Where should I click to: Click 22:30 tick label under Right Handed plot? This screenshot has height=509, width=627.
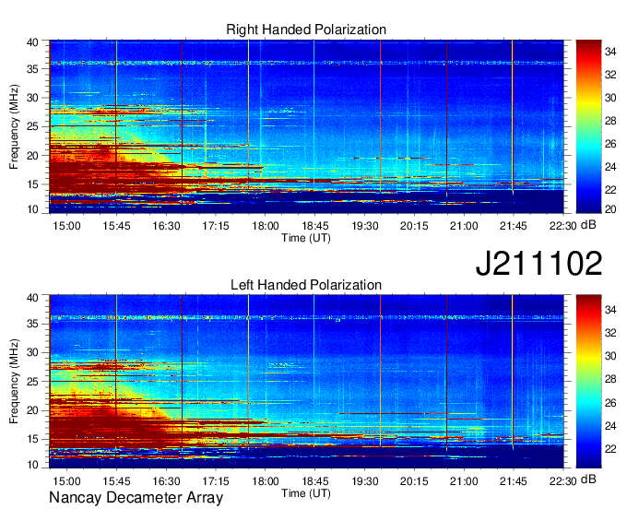click(563, 226)
